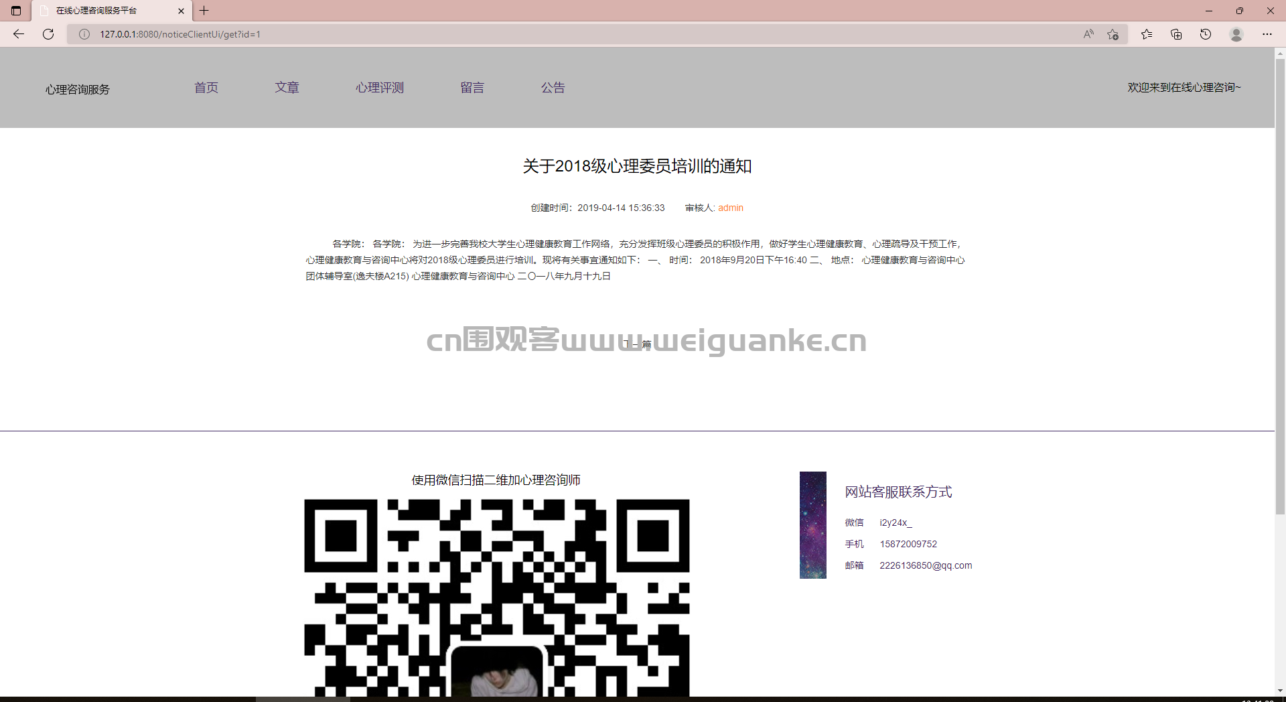Minimize the browser window

[x=1209, y=11]
